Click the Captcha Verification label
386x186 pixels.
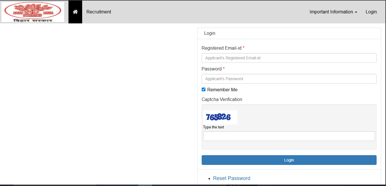(x=222, y=100)
